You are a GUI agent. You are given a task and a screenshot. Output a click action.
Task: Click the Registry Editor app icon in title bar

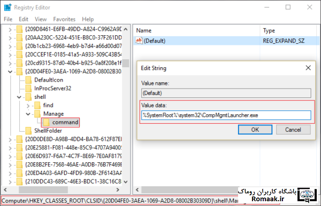pyautogui.click(x=7, y=7)
